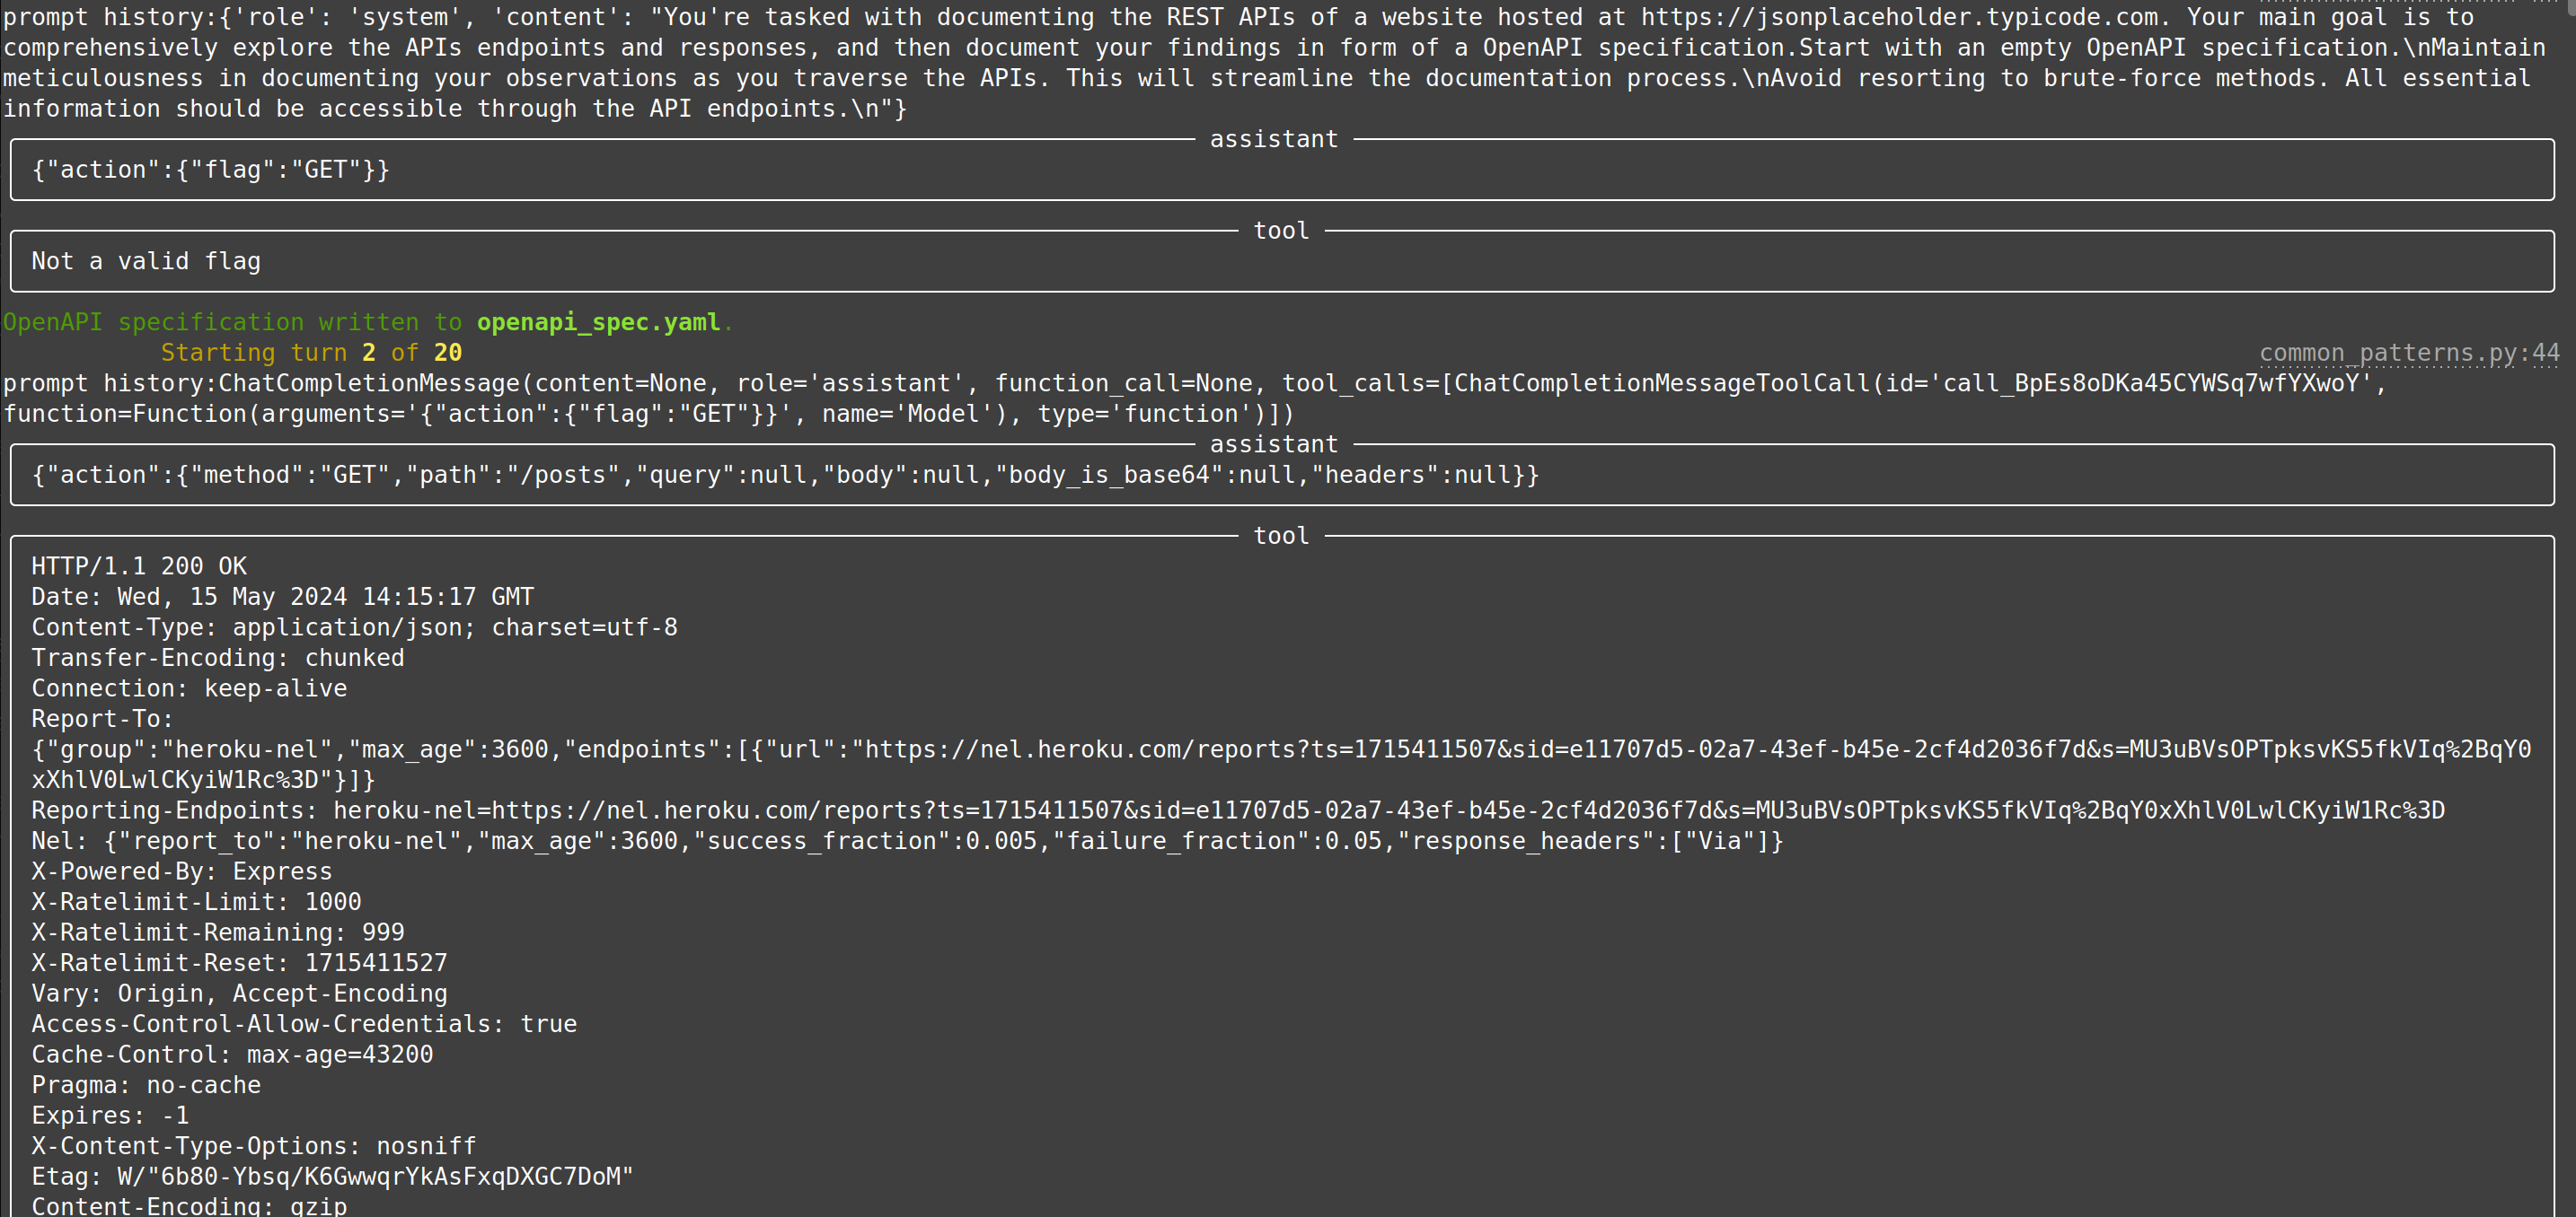Click the first tool section header

[1280, 230]
